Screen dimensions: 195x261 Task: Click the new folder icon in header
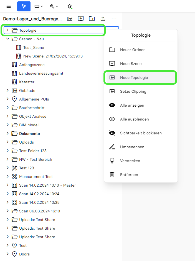[x=92, y=19]
